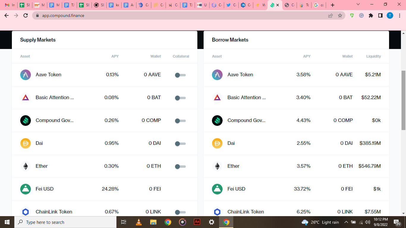Screen dimensions: 406x228
Task: Click the Collateral column header
Action: (x=181, y=56)
